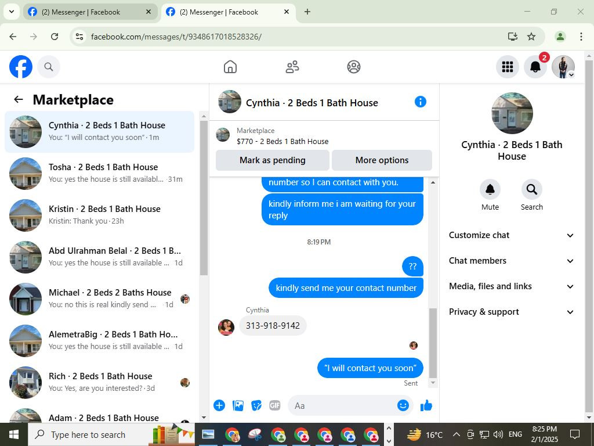
Task: Show hidden system tray icons
Action: click(457, 434)
